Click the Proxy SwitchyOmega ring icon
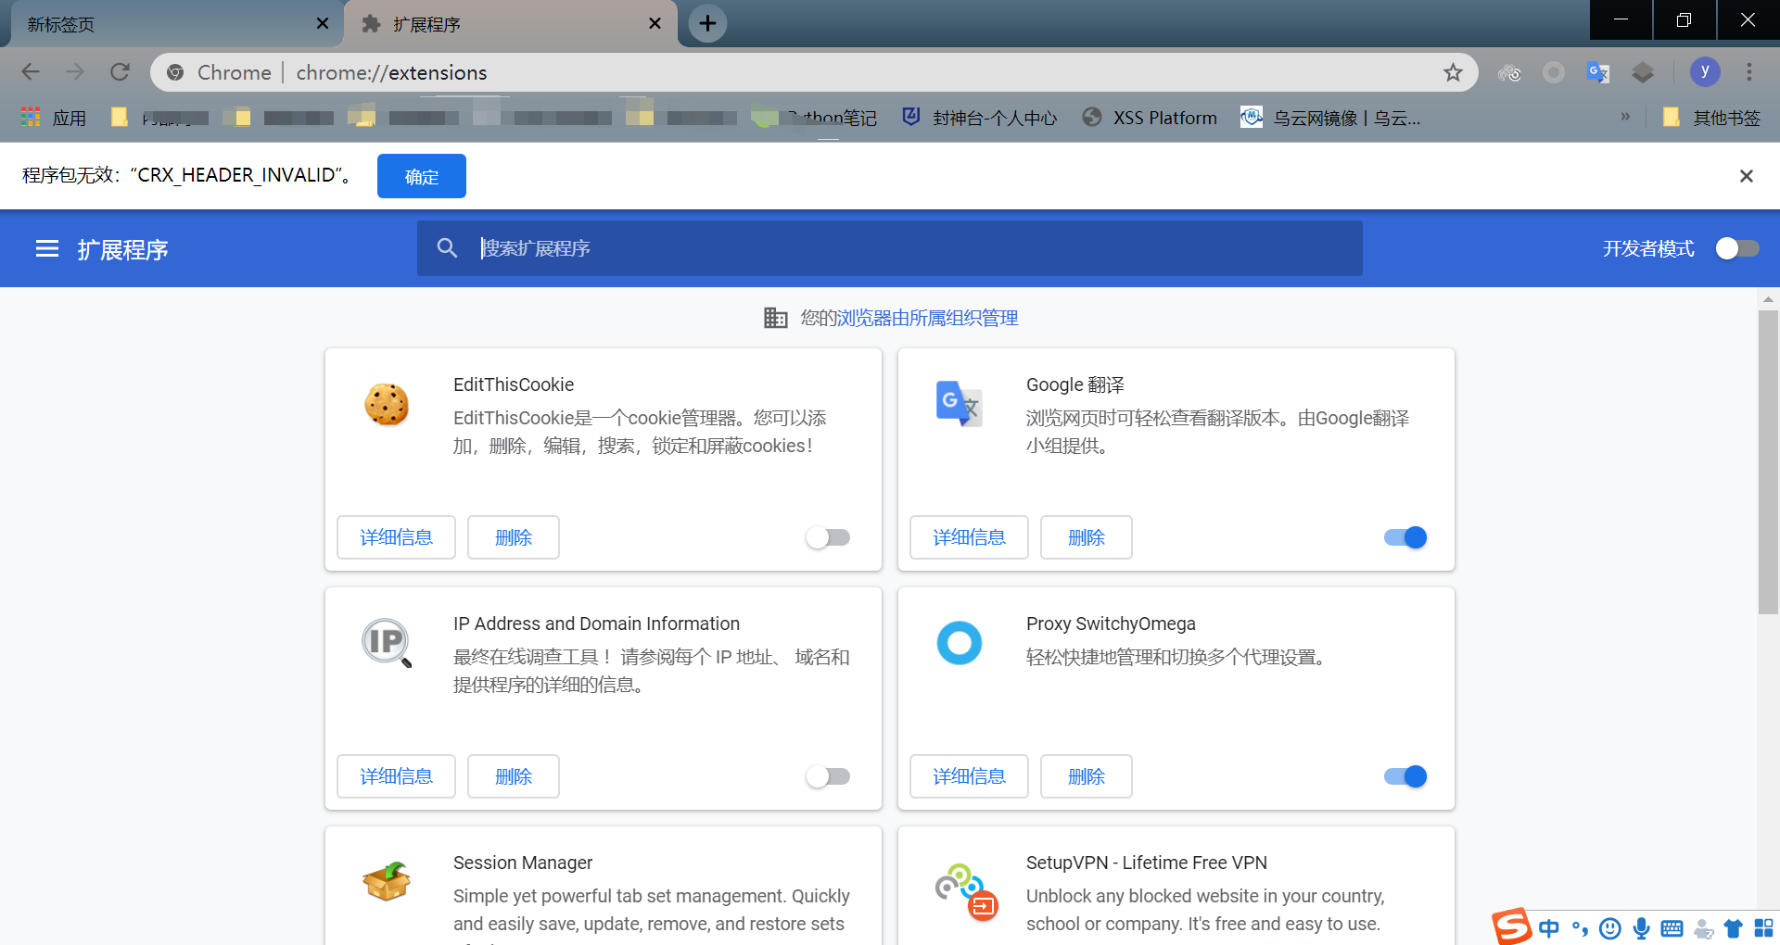Viewport: 1780px width, 945px height. point(960,643)
